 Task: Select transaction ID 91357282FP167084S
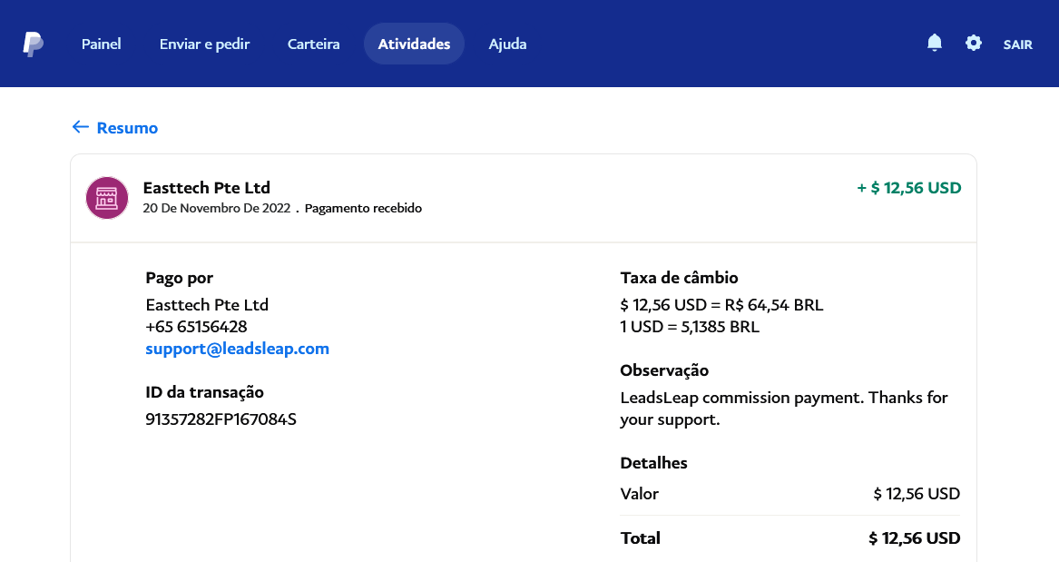(x=221, y=419)
